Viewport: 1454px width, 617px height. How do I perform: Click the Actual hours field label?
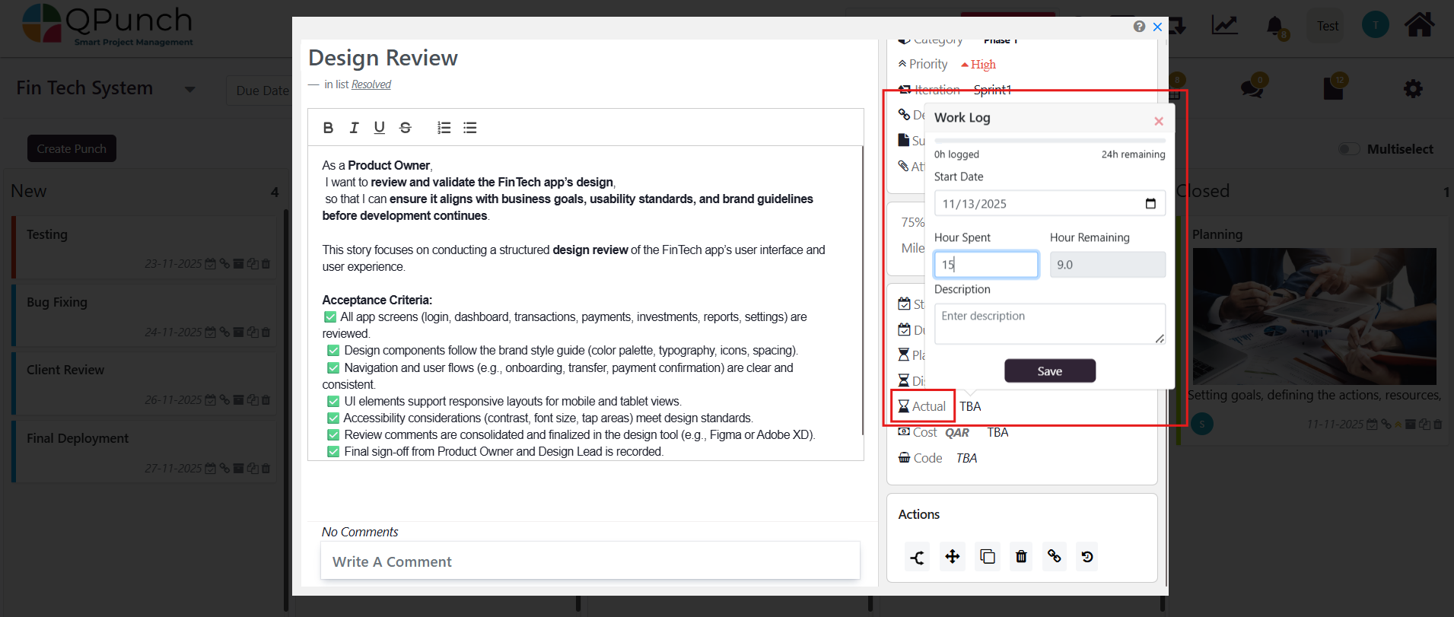pos(923,406)
